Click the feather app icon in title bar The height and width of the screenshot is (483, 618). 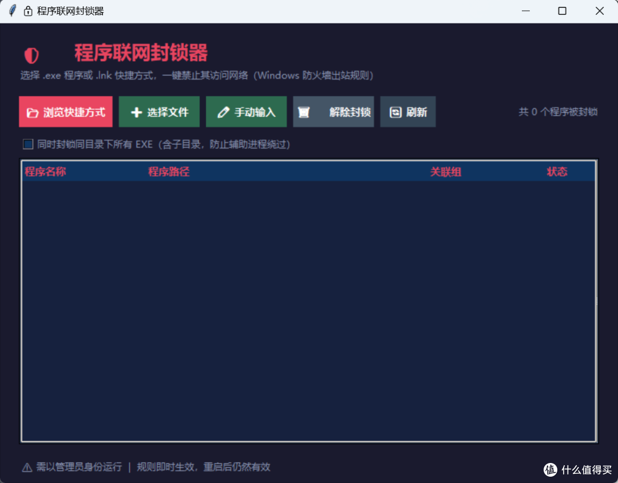[13, 11]
